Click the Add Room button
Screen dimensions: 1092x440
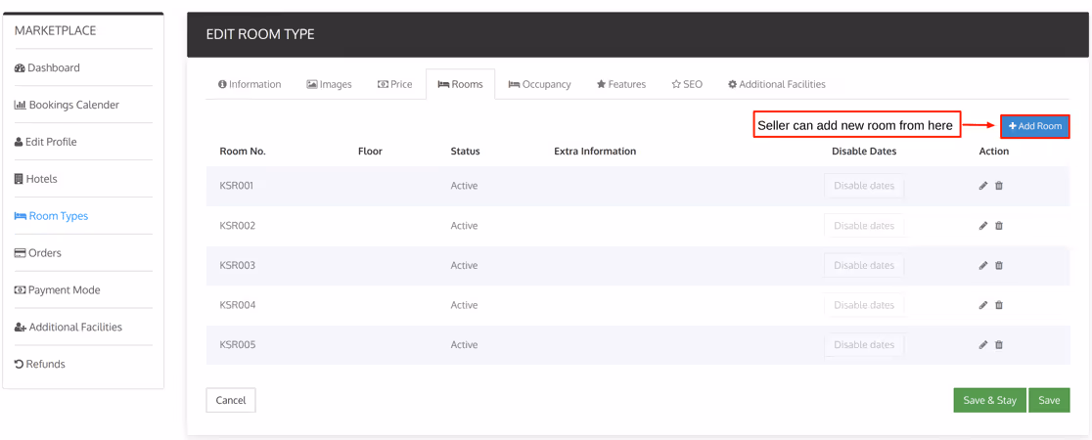[x=1035, y=126]
